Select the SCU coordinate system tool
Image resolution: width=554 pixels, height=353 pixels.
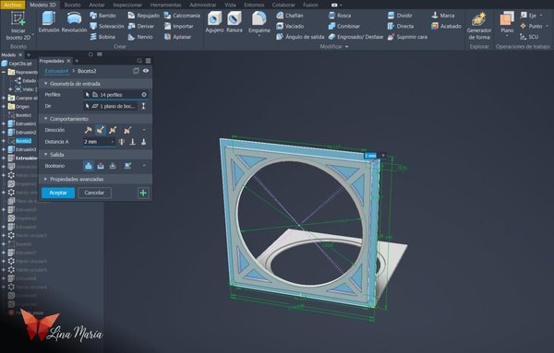[x=529, y=37]
